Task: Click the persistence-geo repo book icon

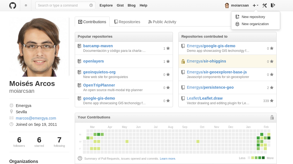Action: click(183, 88)
